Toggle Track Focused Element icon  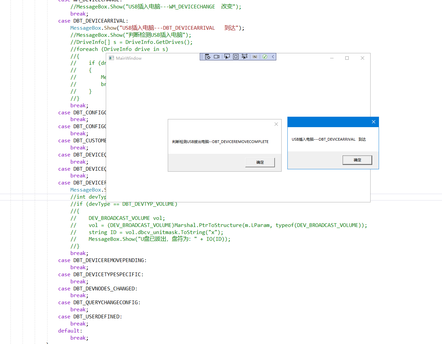(x=245, y=57)
